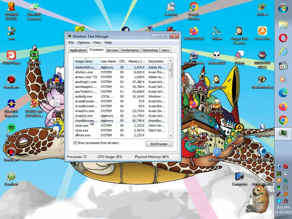Viewport: 292px width, 219px height.
Task: Click the WINDOWS VISTA desktop icon
Action: (x=262, y=59)
